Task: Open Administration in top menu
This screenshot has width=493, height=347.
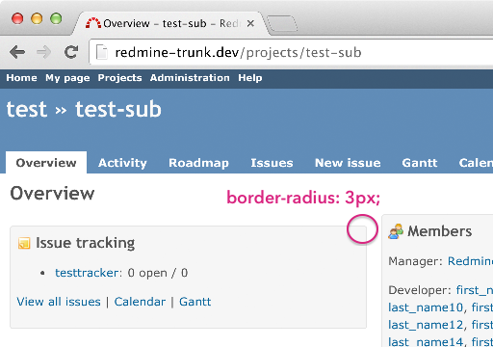Action: click(190, 78)
